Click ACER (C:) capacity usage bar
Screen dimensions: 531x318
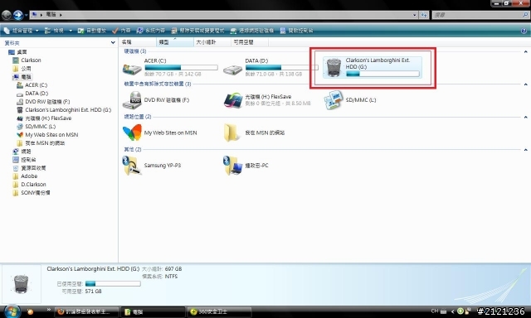tap(181, 68)
